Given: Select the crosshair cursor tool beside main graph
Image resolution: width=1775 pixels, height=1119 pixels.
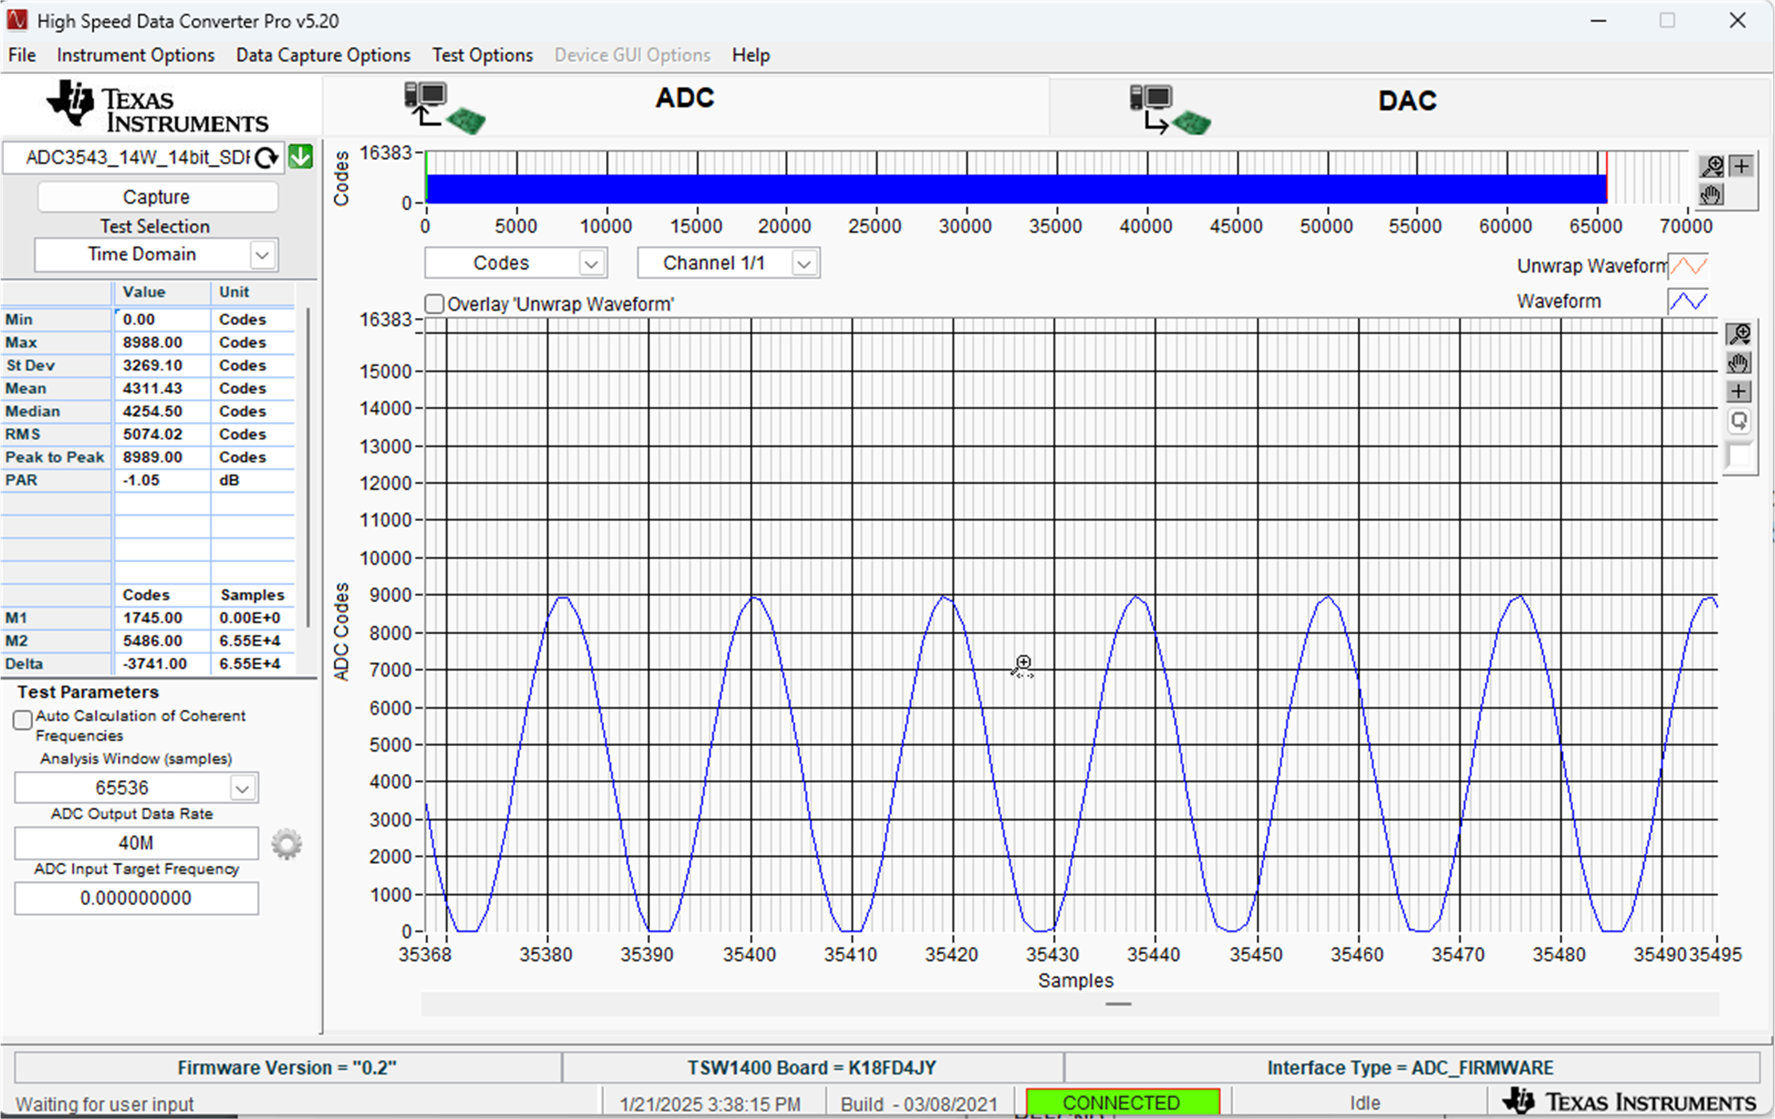Looking at the screenshot, I should point(1739,391).
